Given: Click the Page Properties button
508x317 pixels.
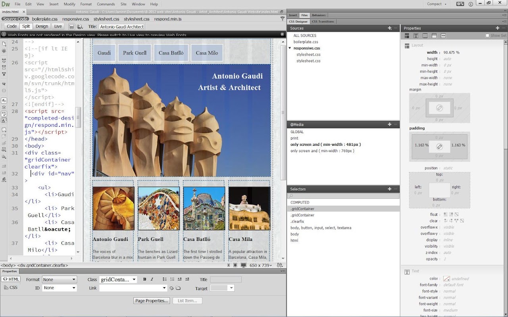Looking at the screenshot, I should click(x=152, y=301).
